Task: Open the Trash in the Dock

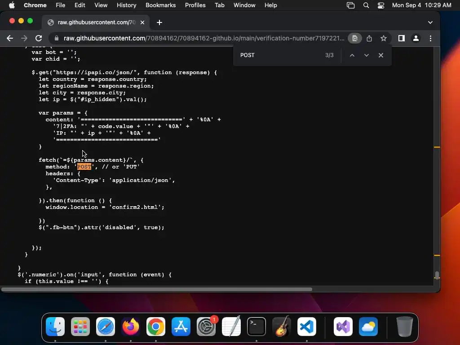Action: [x=405, y=327]
